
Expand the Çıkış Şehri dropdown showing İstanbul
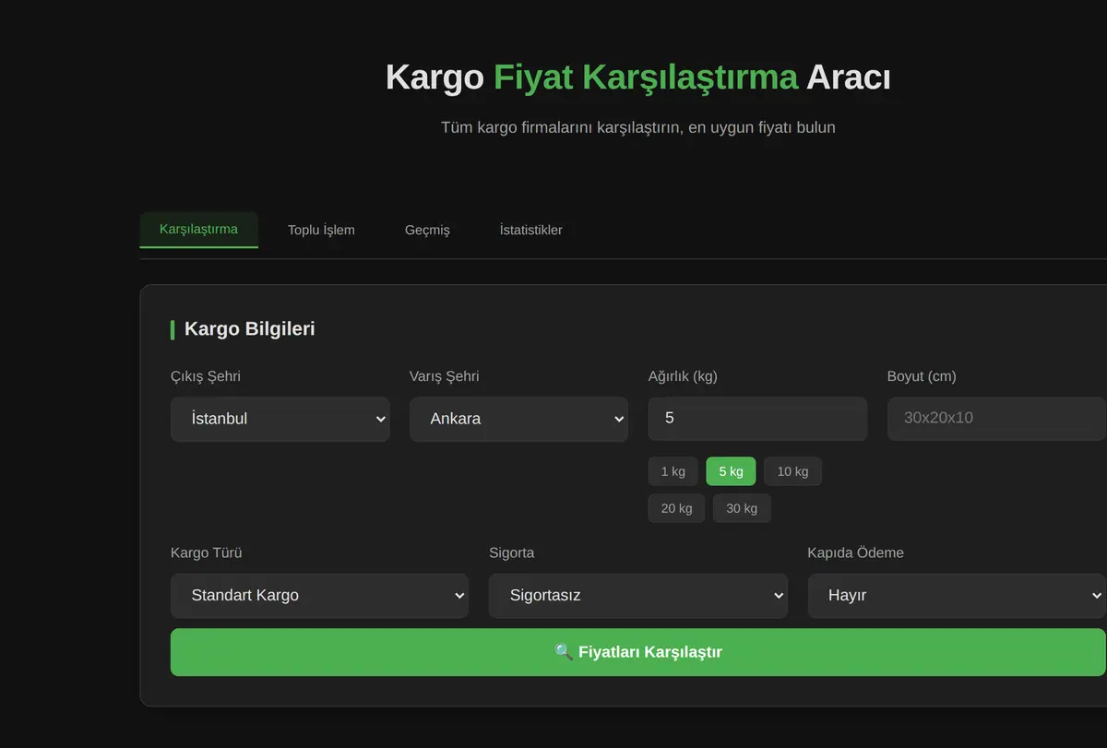280,419
